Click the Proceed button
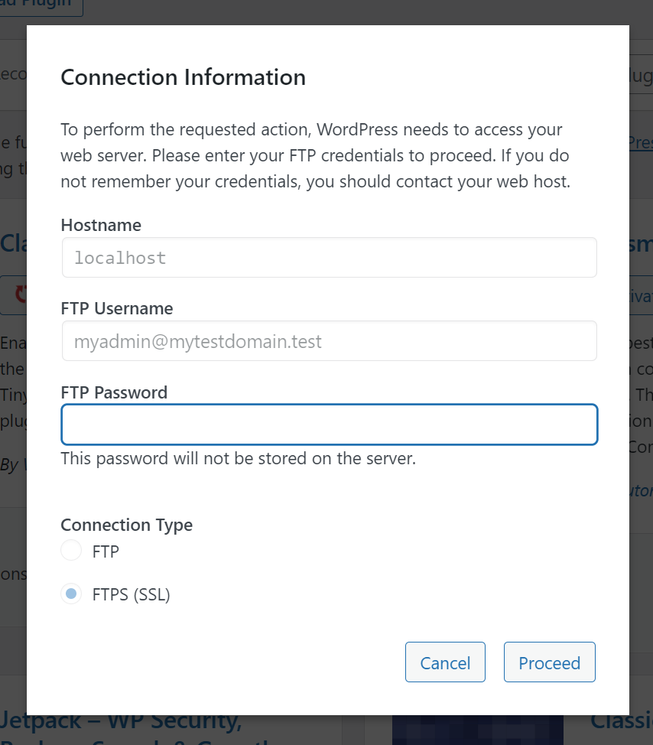Screen dimensions: 653x745 [549, 662]
